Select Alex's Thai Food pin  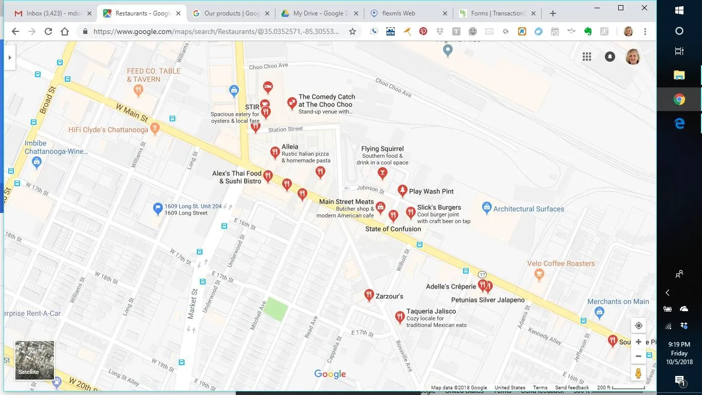tap(268, 177)
